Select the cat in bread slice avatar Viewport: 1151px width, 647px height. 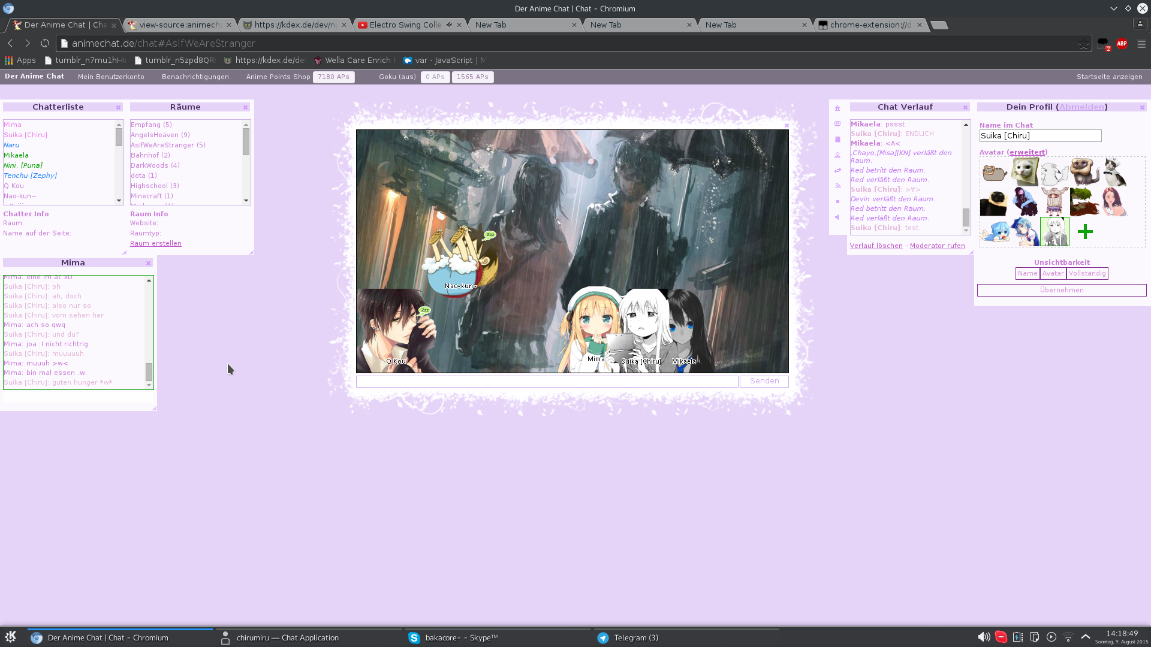pos(1025,173)
